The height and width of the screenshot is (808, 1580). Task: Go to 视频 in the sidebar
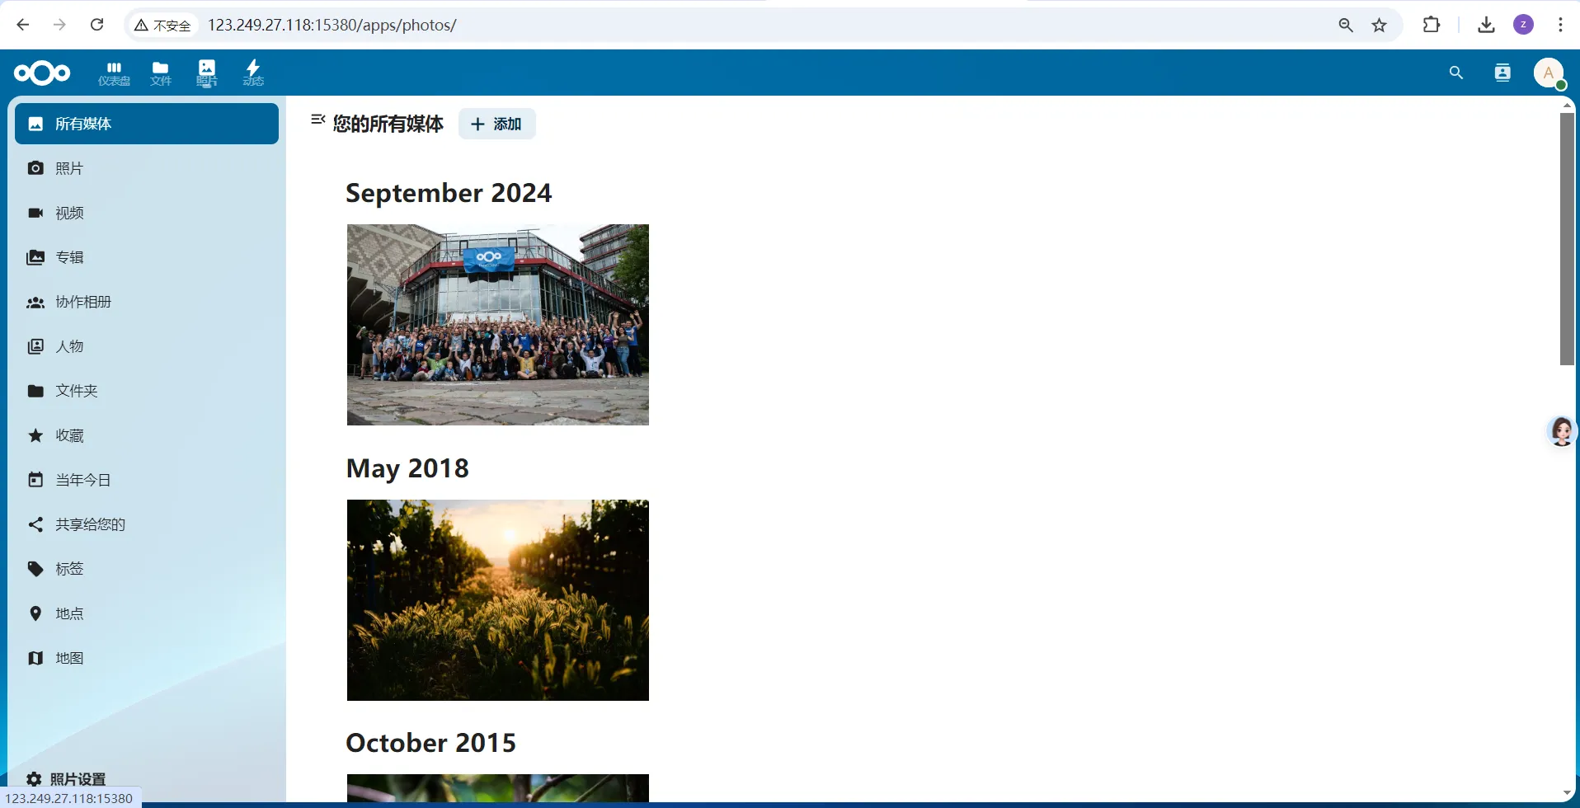point(147,213)
